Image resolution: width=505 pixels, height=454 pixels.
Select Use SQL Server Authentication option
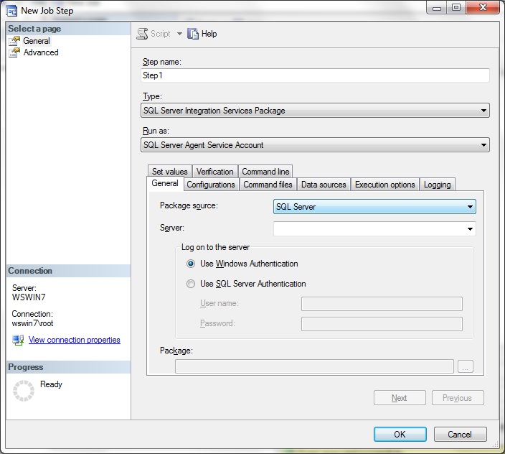tap(191, 284)
